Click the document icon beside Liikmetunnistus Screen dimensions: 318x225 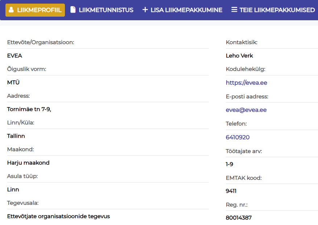tap(73, 10)
